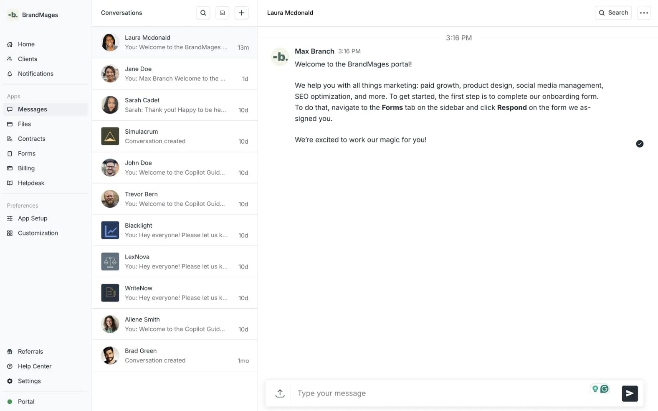Open the Help Center link
658x411 pixels.
pos(46,366)
